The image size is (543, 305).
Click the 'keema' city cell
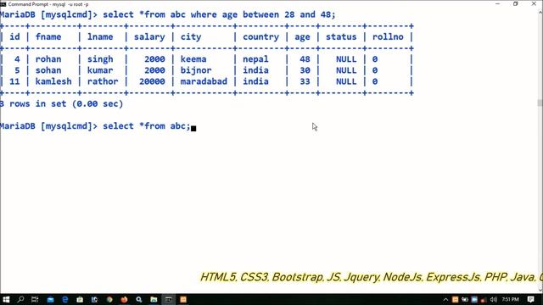coord(193,59)
